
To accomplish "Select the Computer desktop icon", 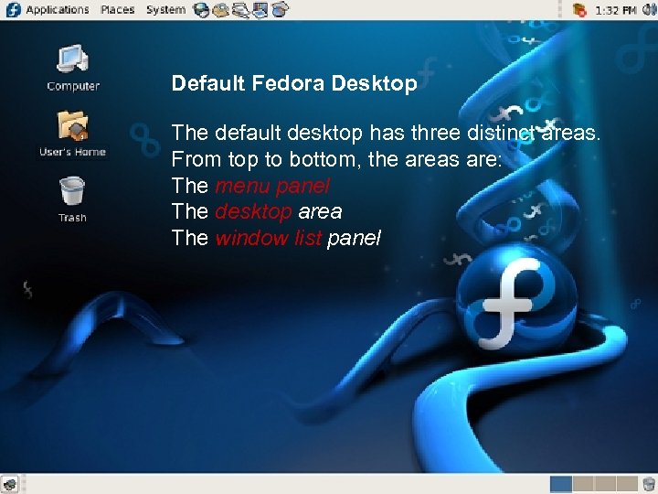I will click(73, 68).
